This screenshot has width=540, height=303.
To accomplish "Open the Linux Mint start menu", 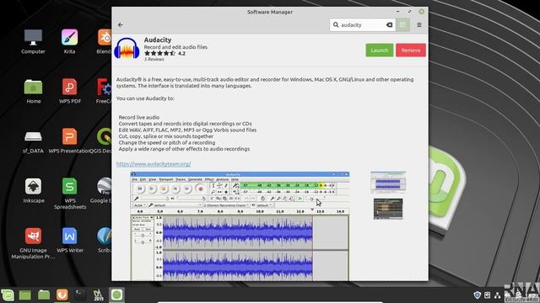I will coord(8,295).
